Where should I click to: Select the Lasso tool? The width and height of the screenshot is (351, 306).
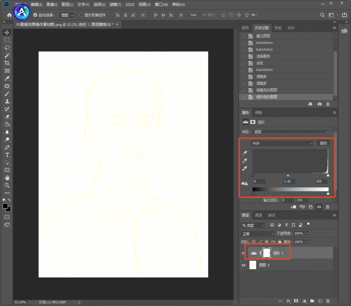[7, 48]
